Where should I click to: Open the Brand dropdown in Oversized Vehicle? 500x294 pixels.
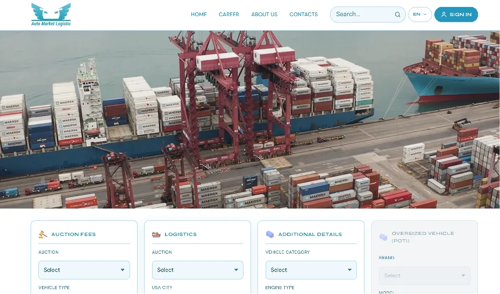(424, 276)
